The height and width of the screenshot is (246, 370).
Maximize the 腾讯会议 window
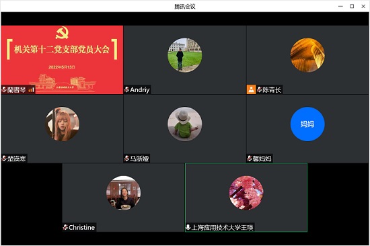pyautogui.click(x=352, y=6)
